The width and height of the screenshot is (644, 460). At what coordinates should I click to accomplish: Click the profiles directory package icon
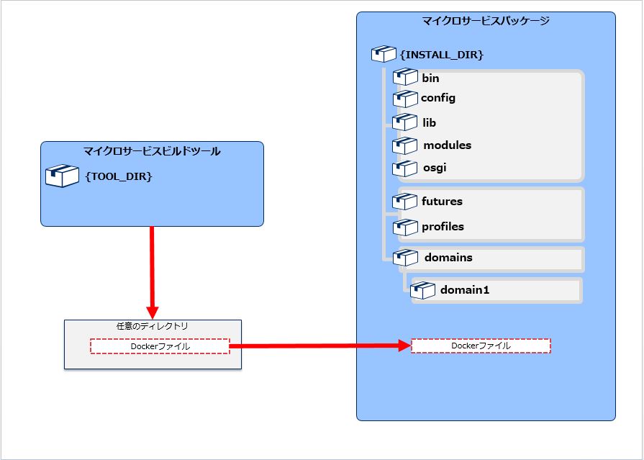pyautogui.click(x=405, y=227)
